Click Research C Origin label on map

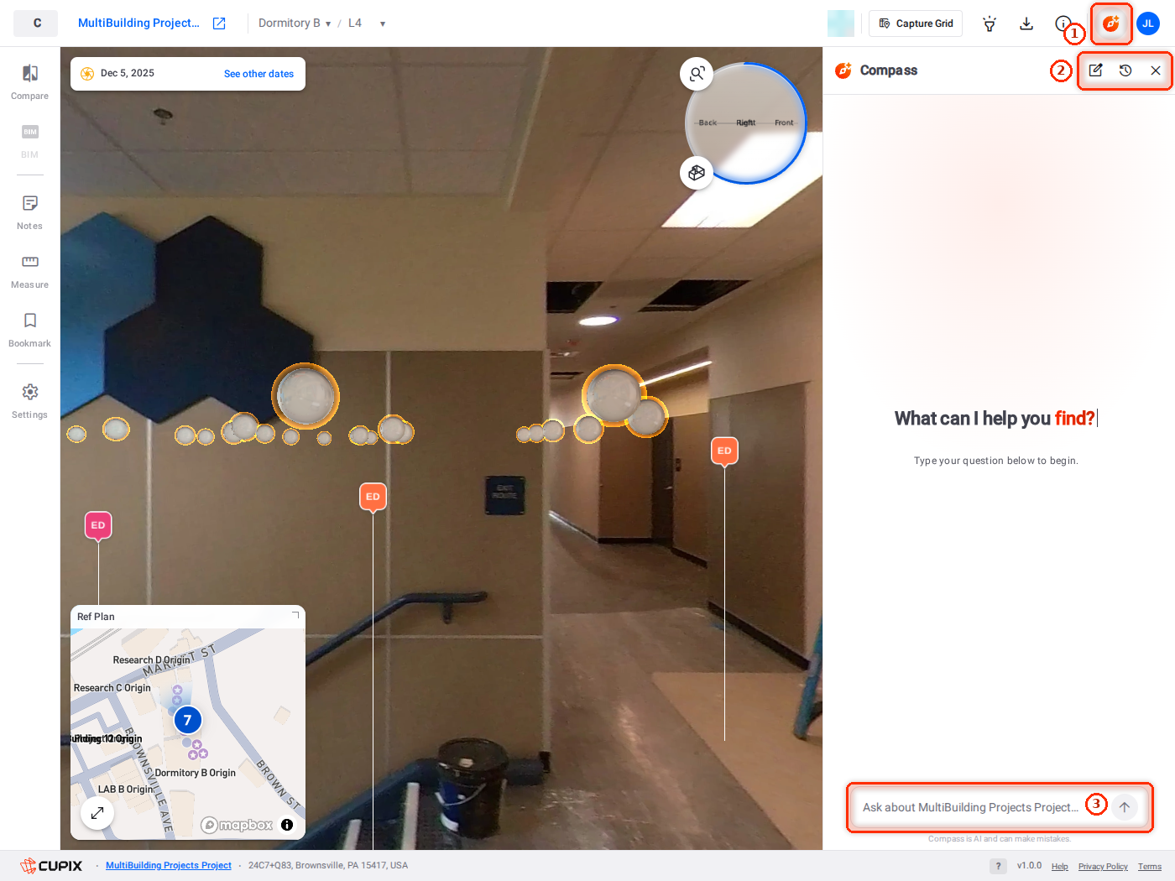click(112, 688)
